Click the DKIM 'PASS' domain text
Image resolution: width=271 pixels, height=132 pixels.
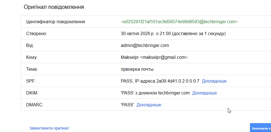(x=155, y=93)
